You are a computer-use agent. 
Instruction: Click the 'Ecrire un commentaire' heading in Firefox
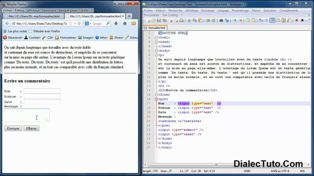(x=27, y=81)
